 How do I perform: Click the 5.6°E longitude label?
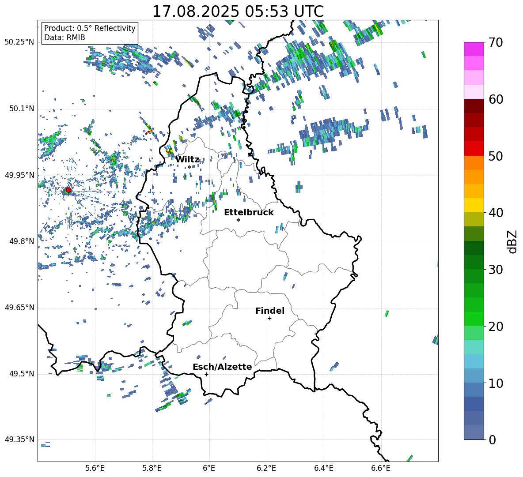pyautogui.click(x=95, y=468)
